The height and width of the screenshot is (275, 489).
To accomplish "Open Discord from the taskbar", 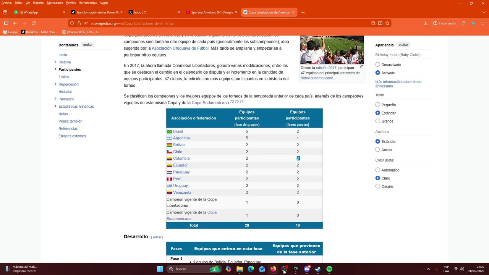I will click(x=307, y=269).
